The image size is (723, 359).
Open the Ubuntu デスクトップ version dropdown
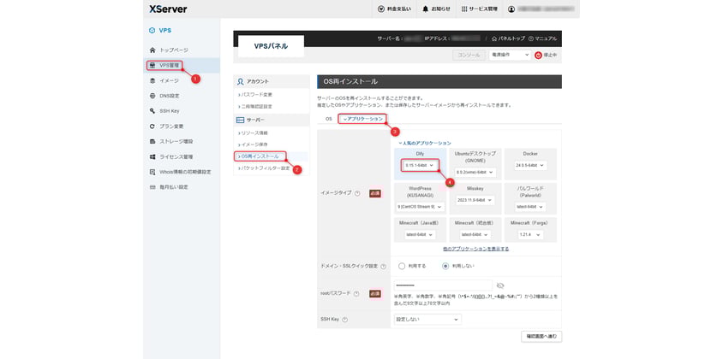[x=475, y=172]
